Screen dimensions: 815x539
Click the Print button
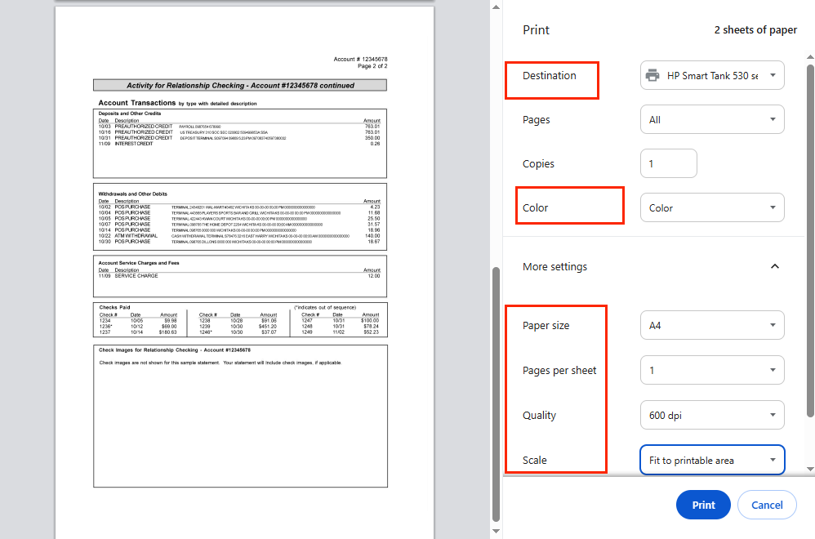pos(703,505)
